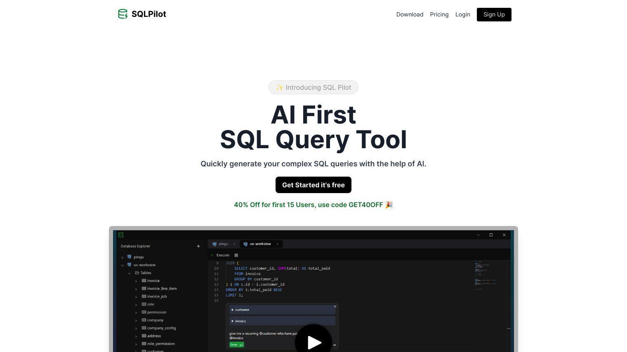The height and width of the screenshot is (352, 627).
Task: Expand the invoice_line_item table chevron
Action: tap(136, 289)
